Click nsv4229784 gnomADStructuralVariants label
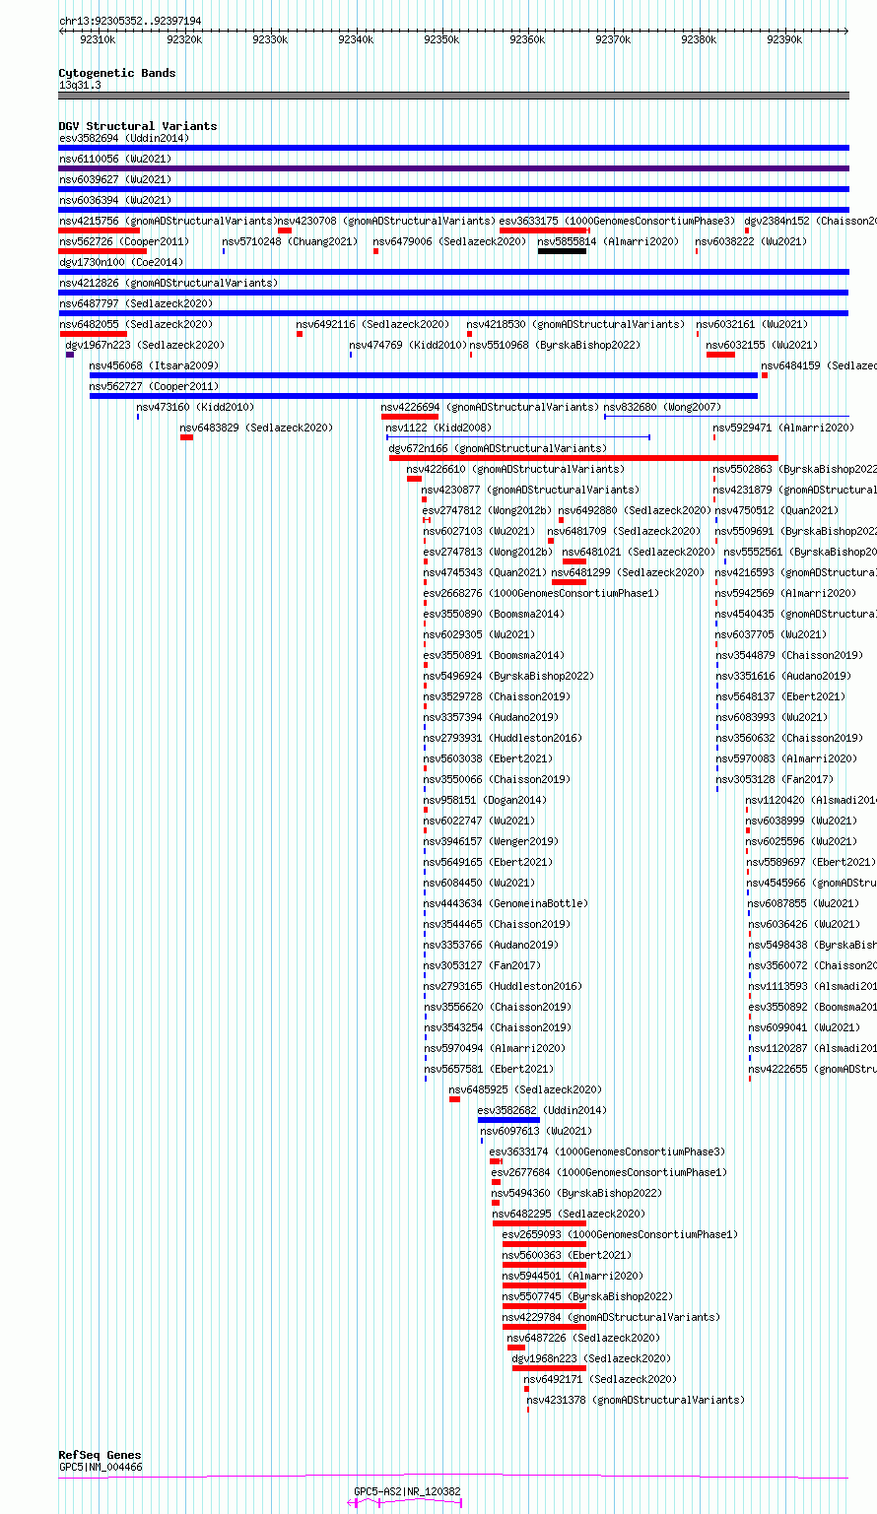This screenshot has width=877, height=1514. point(611,1317)
